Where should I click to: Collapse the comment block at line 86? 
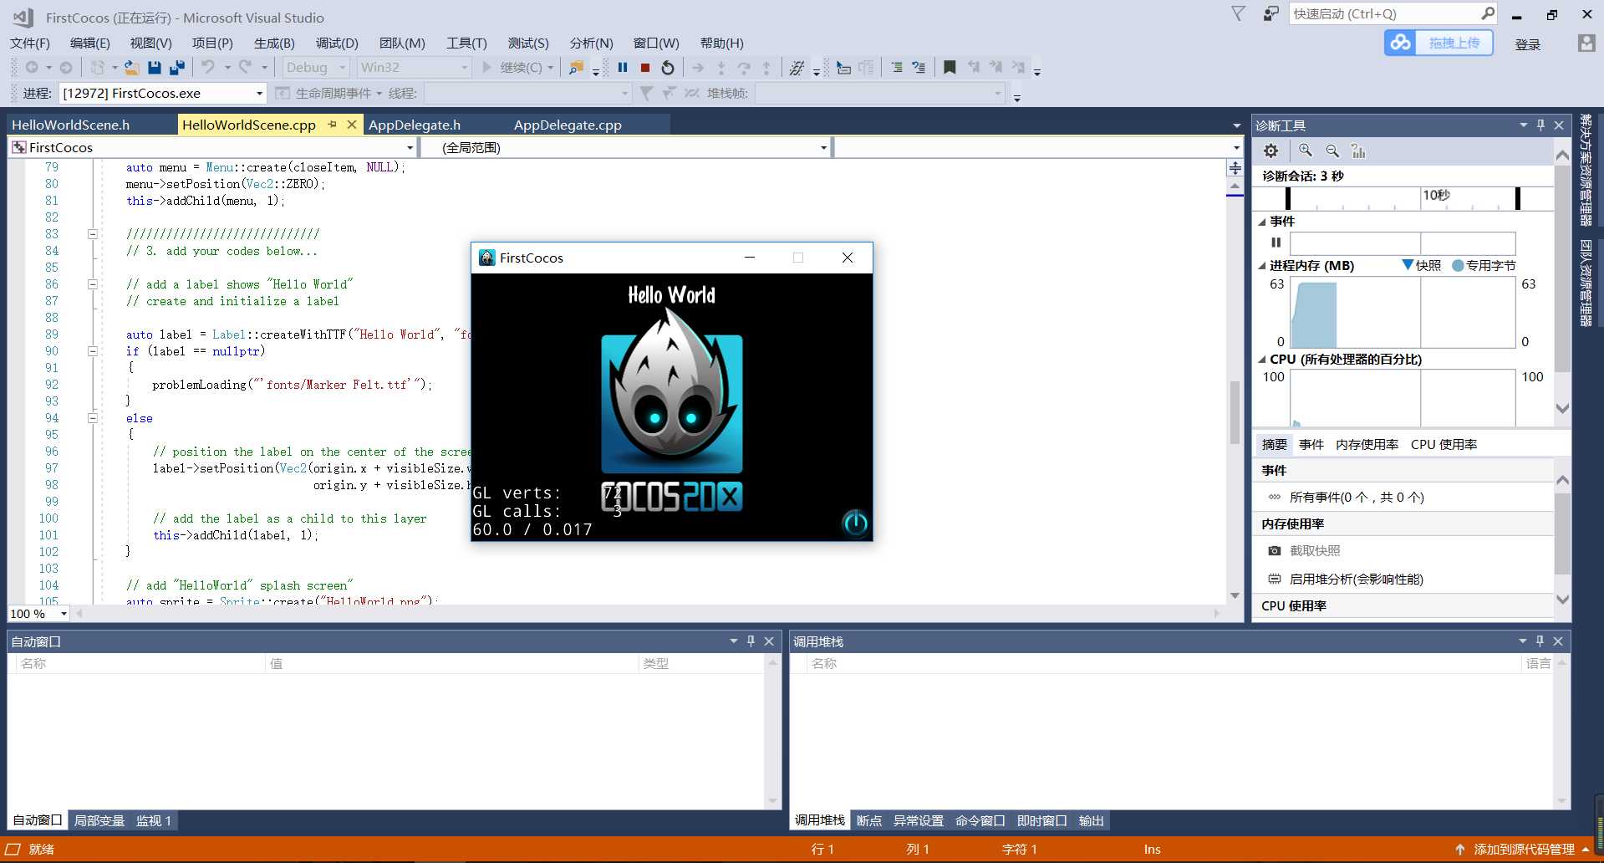(x=93, y=284)
